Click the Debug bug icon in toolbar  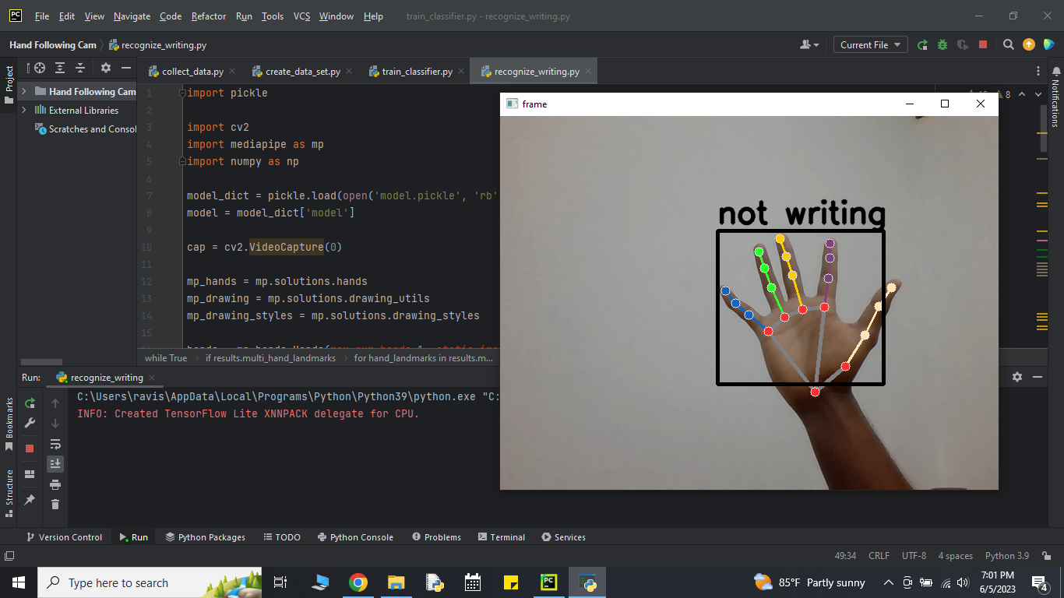[942, 45]
